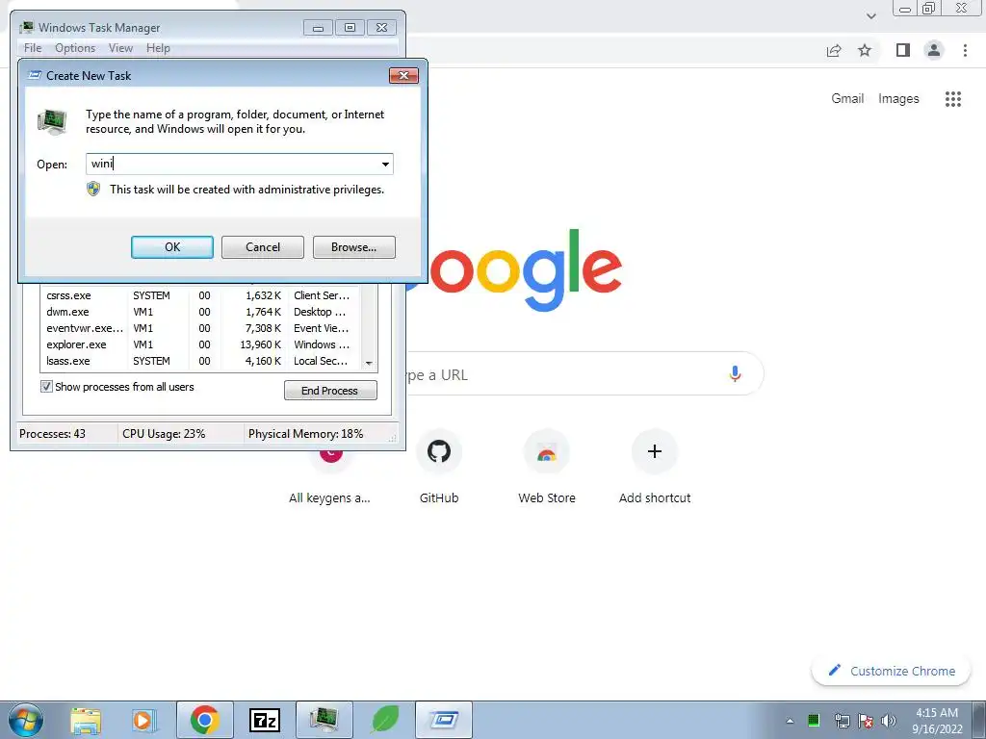986x739 pixels.
Task: Toggle Chrome side panel icon
Action: click(x=903, y=50)
